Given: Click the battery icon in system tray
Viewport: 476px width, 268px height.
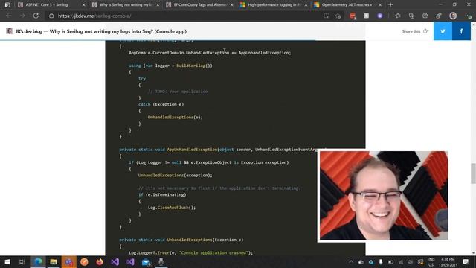Looking at the screenshot, I should (x=390, y=261).
